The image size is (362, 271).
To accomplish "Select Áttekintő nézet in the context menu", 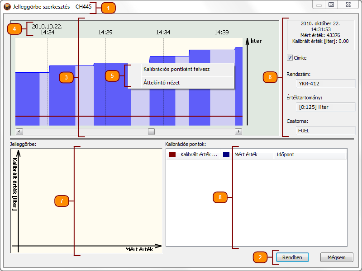I will coord(162,83).
